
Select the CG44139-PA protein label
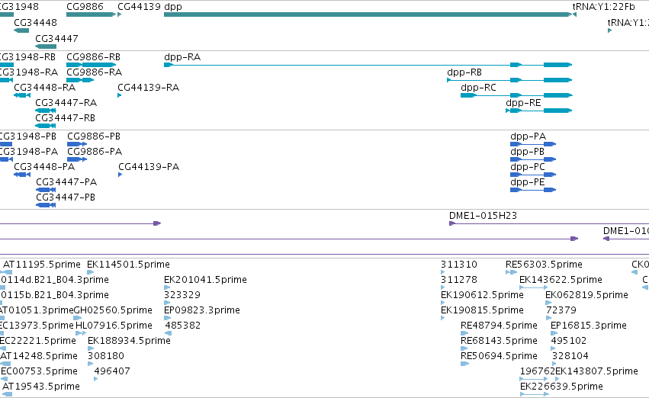(x=149, y=167)
